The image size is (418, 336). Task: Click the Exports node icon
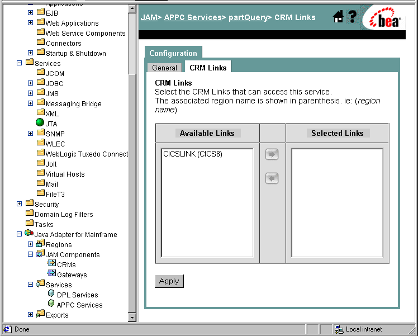(40, 313)
